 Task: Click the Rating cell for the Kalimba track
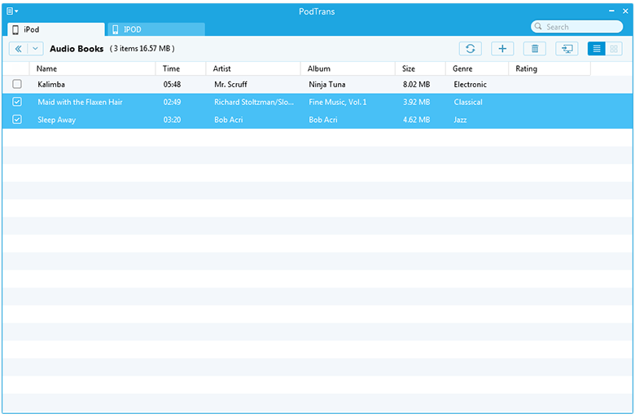pyautogui.click(x=549, y=84)
